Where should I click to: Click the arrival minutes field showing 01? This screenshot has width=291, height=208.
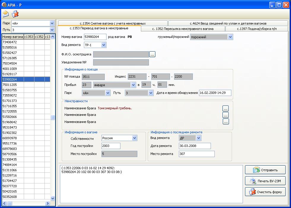[162, 85]
